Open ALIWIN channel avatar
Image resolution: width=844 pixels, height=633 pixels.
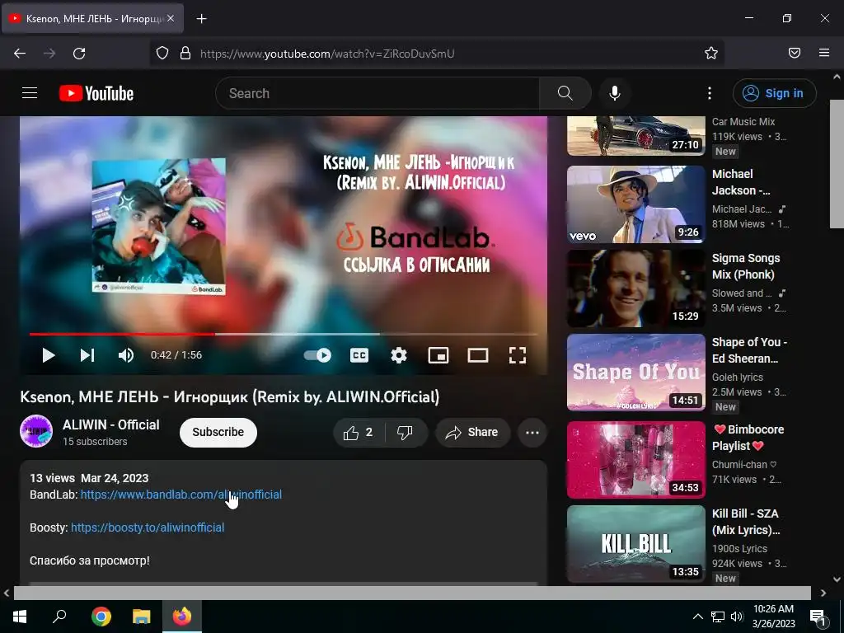[36, 431]
